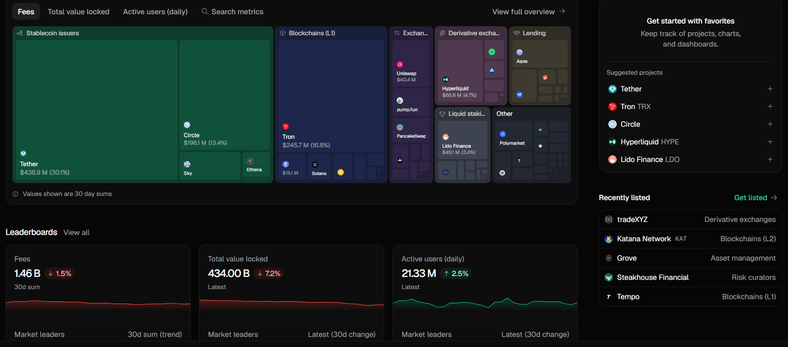
Task: Open View full overview link
Action: [x=529, y=12]
